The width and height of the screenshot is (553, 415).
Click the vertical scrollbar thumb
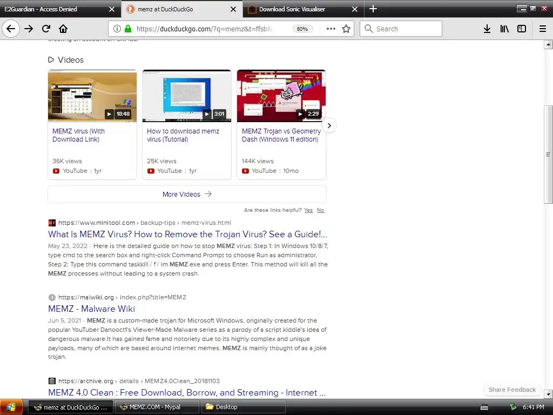pyautogui.click(x=548, y=154)
